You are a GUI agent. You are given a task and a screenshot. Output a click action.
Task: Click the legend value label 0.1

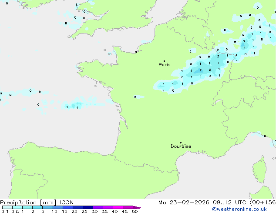pyautogui.click(x=4, y=212)
